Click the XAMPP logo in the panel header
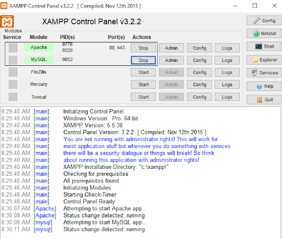Viewport: 282px width, 239px height. click(7, 22)
